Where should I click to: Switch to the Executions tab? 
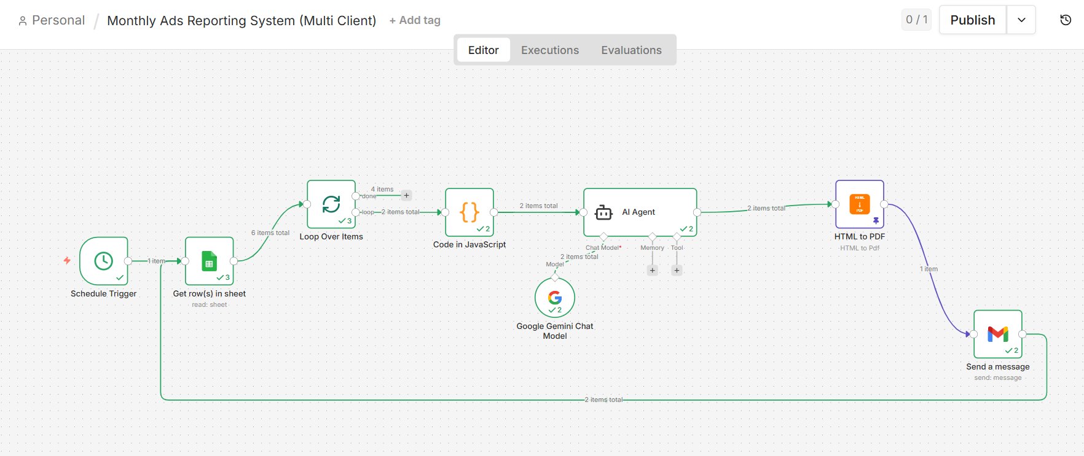click(550, 50)
